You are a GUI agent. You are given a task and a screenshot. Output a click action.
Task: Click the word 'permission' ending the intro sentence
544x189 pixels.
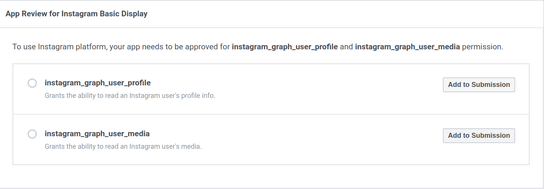click(x=482, y=47)
